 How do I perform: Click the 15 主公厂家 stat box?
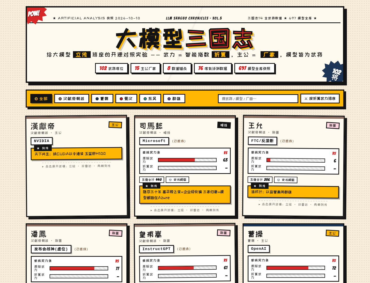(145, 68)
